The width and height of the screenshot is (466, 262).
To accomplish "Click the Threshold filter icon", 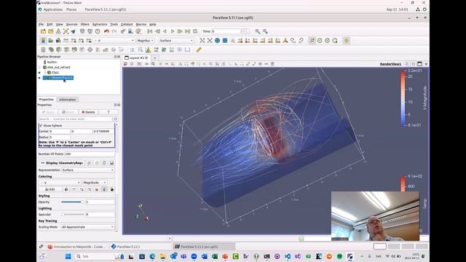I will 74,49.
